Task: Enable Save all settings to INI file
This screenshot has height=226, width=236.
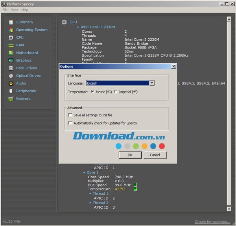Action: coord(70,115)
